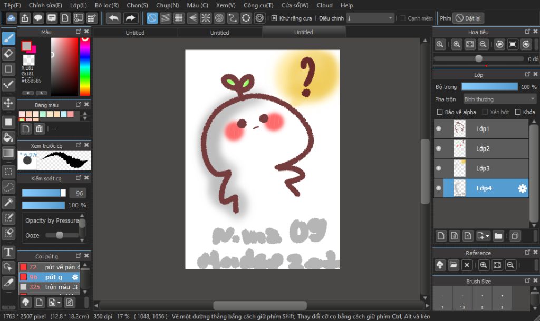The image size is (540, 321).
Task: Choose brush size preset 3
Action: tap(502, 298)
